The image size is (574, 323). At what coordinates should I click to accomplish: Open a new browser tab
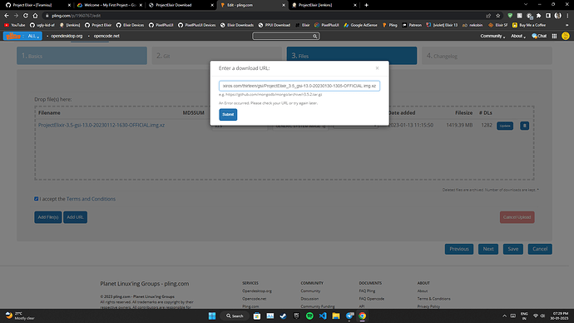tap(366, 5)
